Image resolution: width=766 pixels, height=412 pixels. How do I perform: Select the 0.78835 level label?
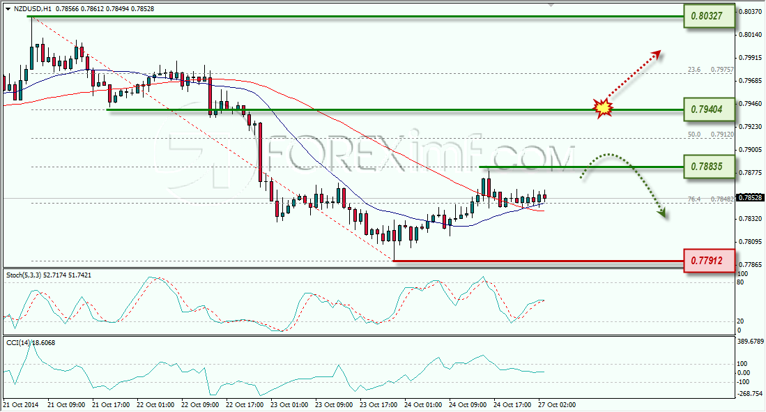[x=708, y=167]
